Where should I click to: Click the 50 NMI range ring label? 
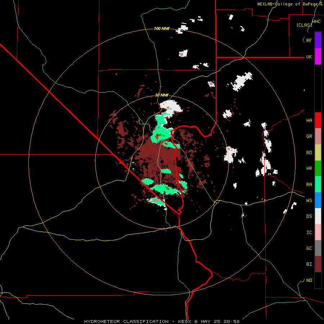(x=162, y=95)
